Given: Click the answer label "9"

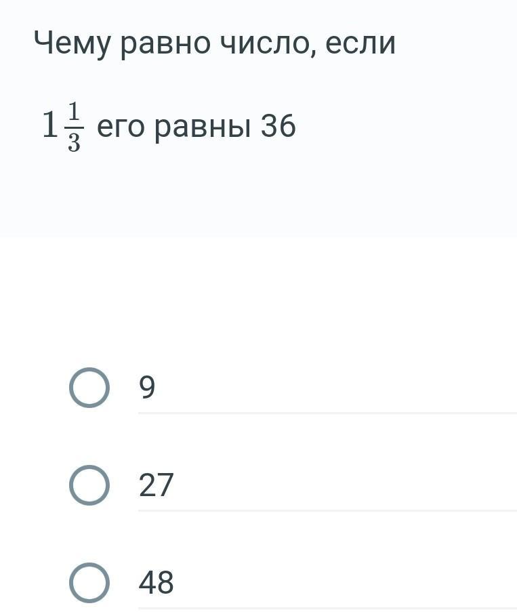Looking at the screenshot, I should pos(147,387).
